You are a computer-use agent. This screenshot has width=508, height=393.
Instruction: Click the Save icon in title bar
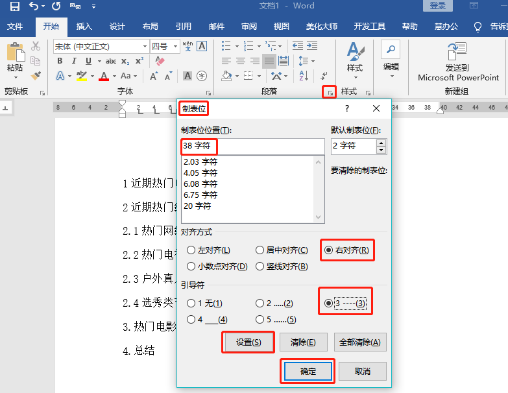tap(14, 6)
